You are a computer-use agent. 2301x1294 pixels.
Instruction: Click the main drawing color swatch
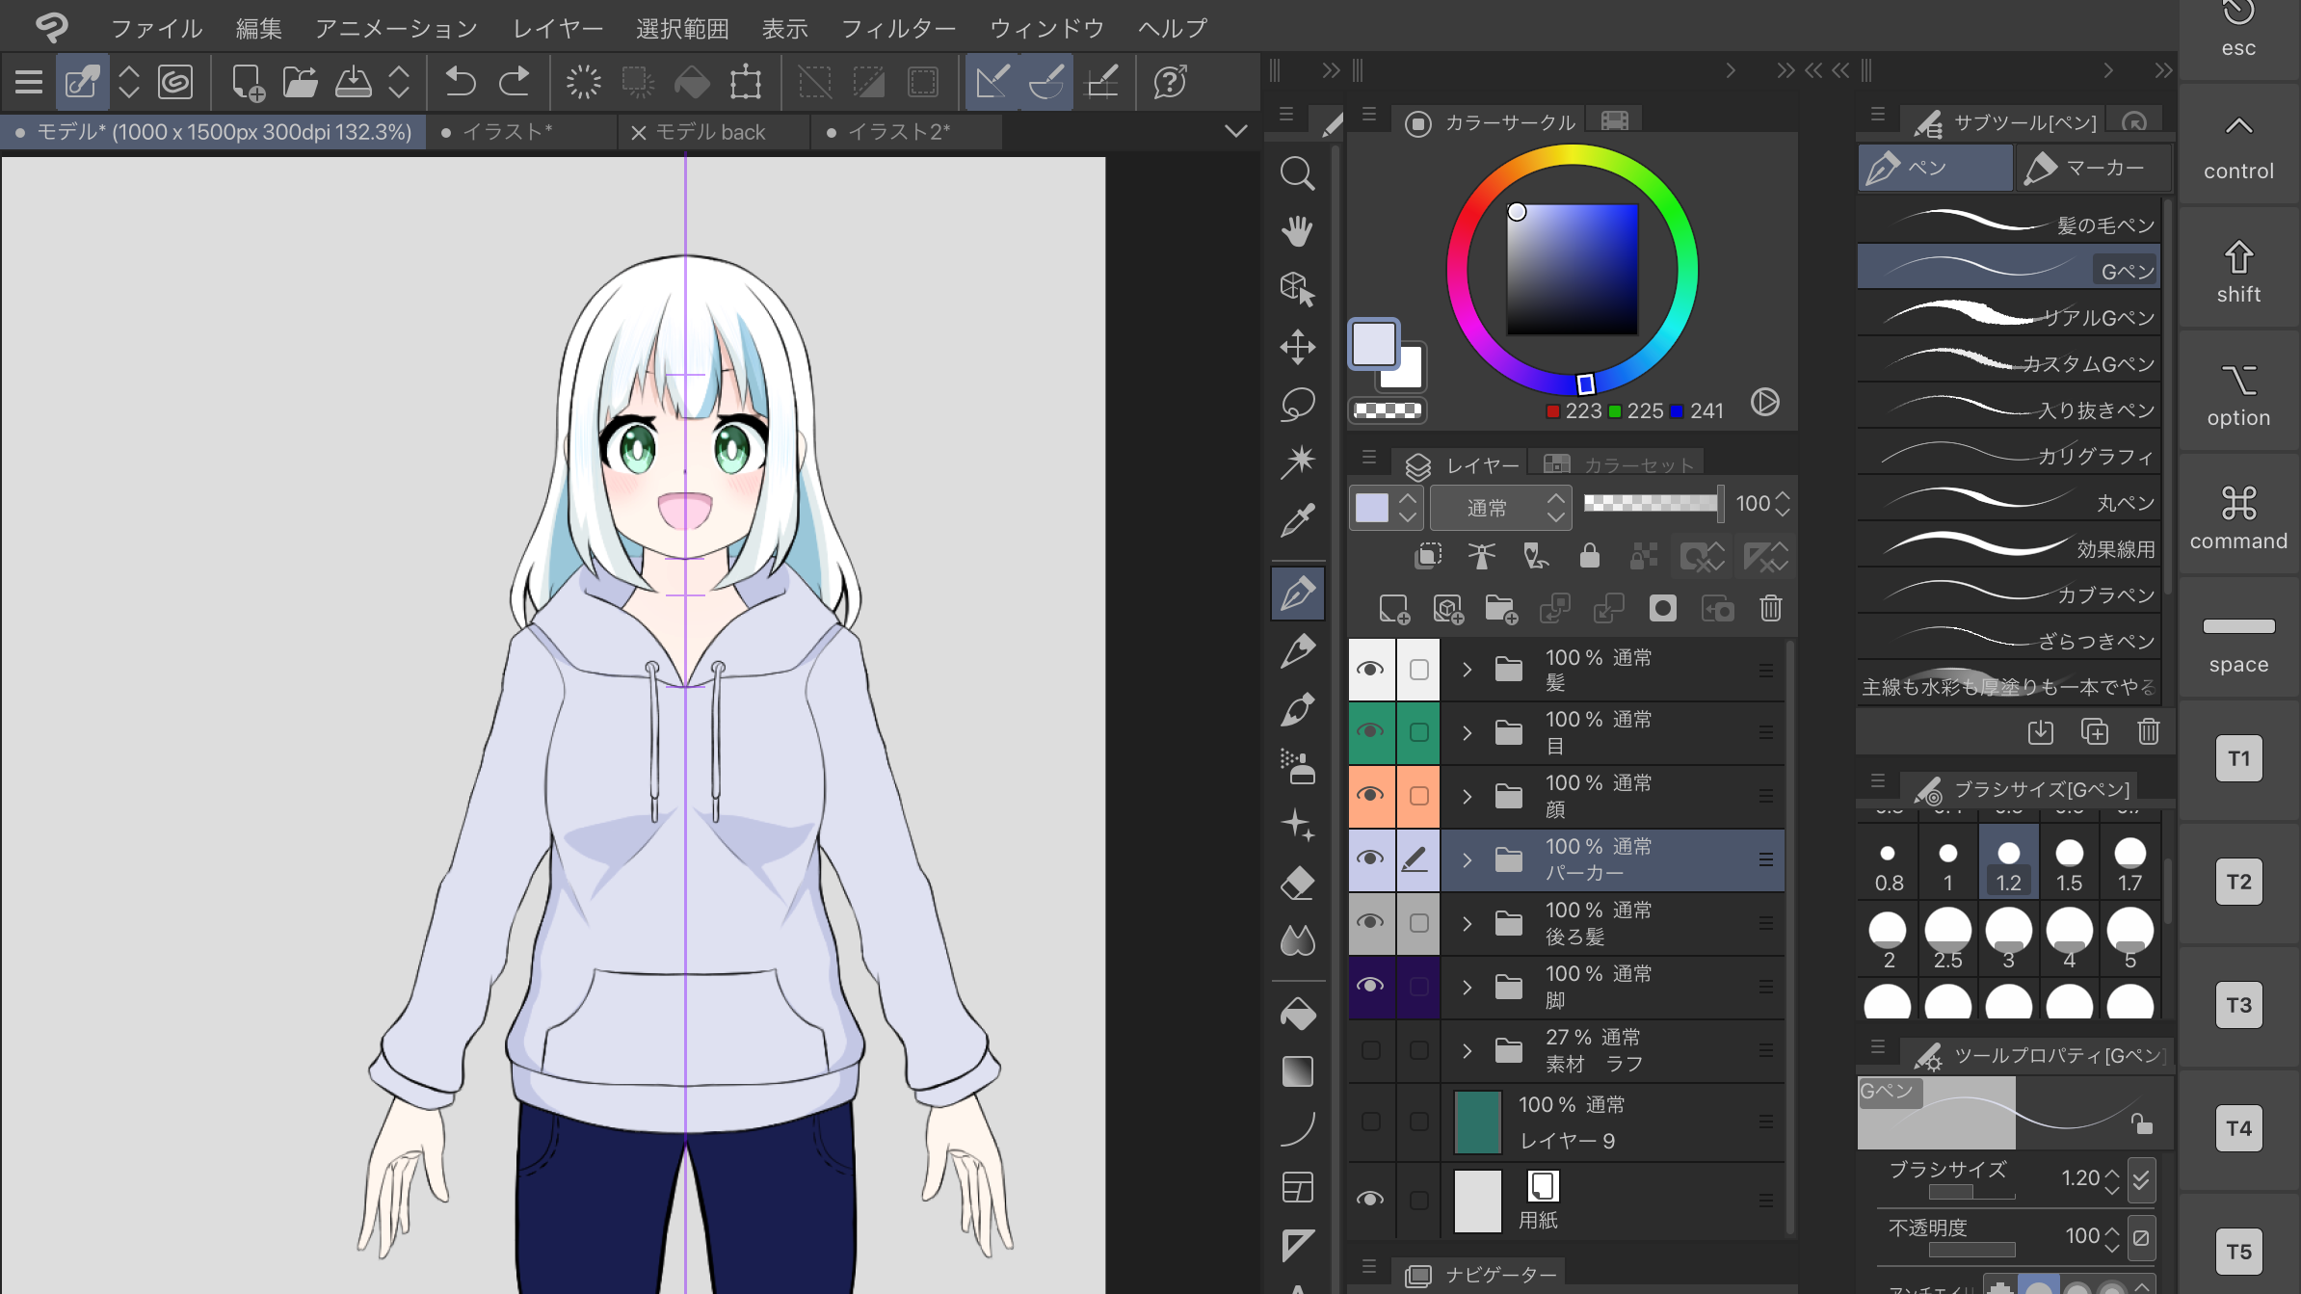[1373, 343]
